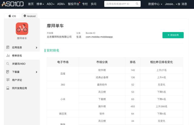Click the 应用信息 document icon

pyautogui.click(x=8, y=47)
